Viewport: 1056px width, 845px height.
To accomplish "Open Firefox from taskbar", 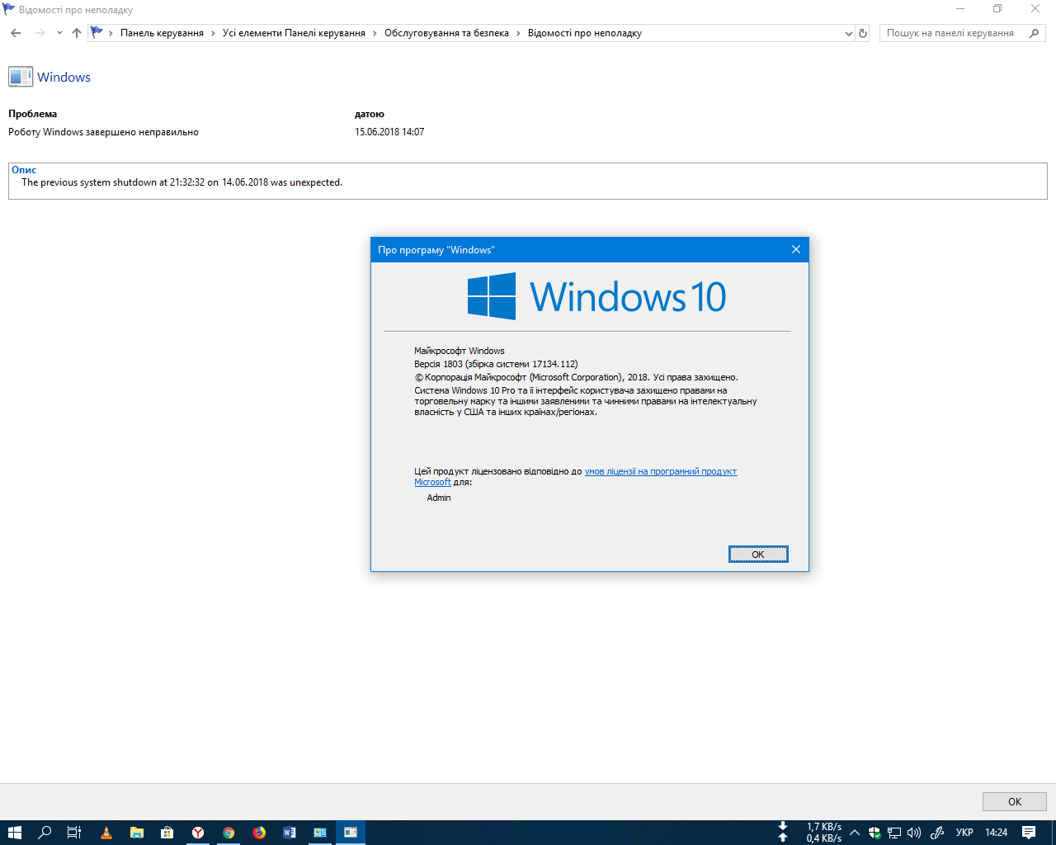I will (259, 833).
